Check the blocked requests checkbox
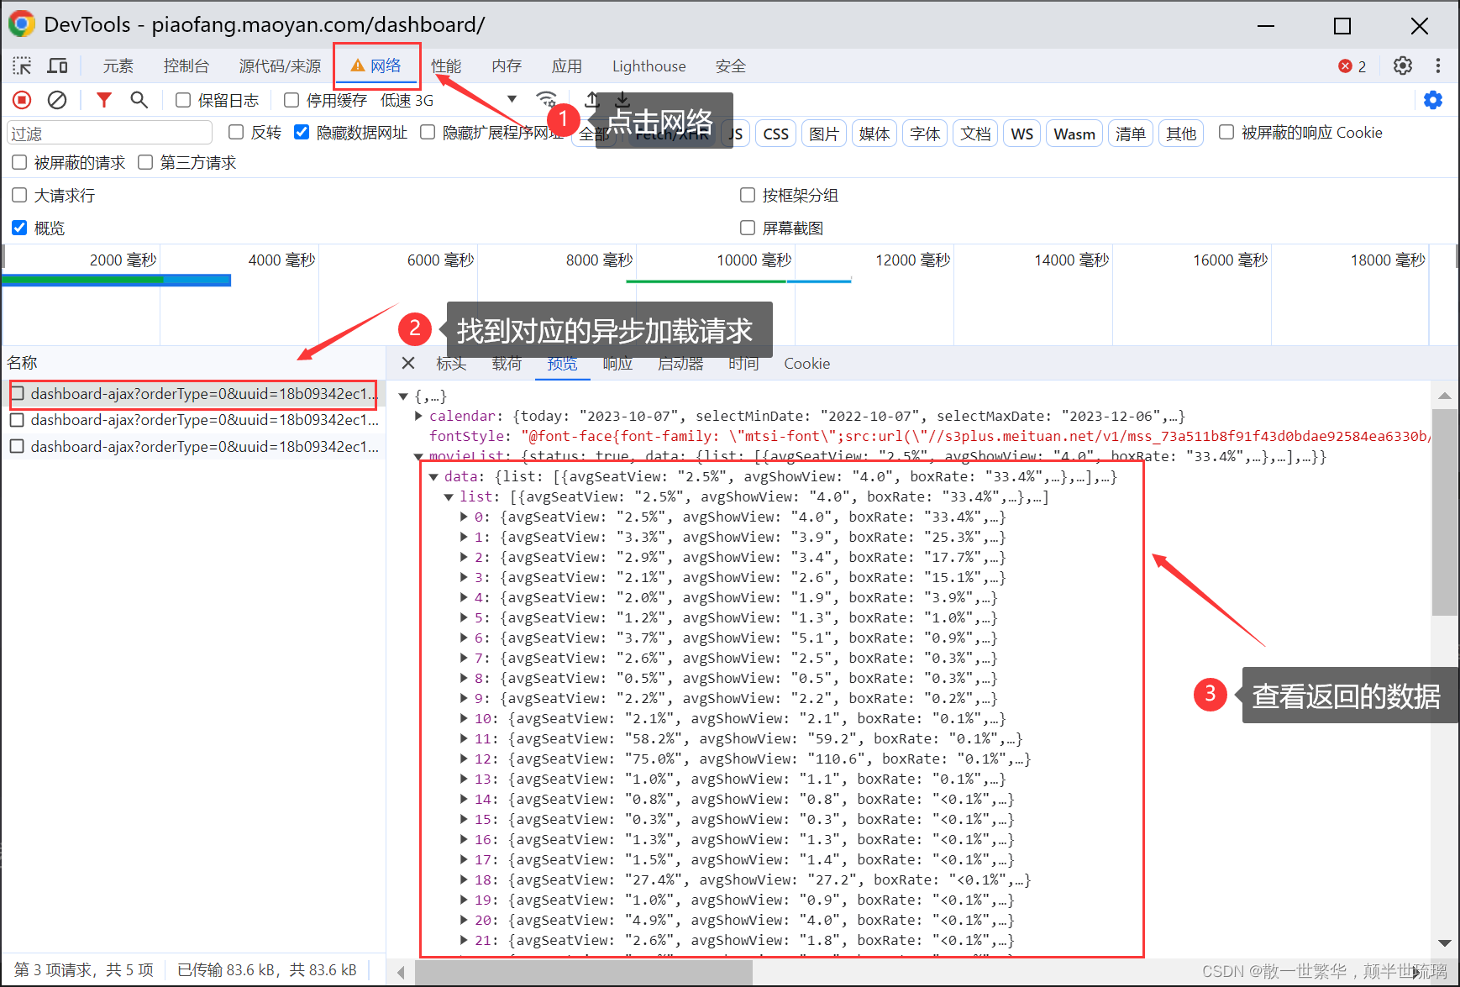The width and height of the screenshot is (1460, 987). point(19,162)
